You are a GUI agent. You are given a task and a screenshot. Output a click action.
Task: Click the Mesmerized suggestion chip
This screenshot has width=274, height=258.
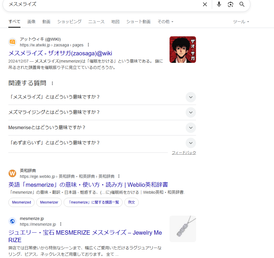coord(22,202)
